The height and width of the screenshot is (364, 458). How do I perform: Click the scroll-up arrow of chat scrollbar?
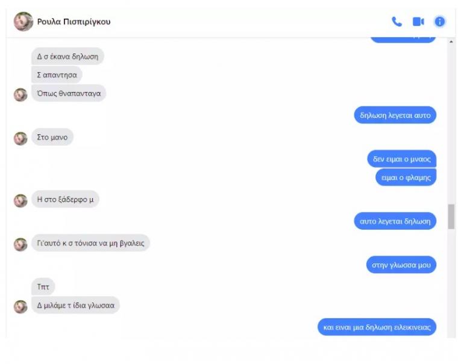451,42
